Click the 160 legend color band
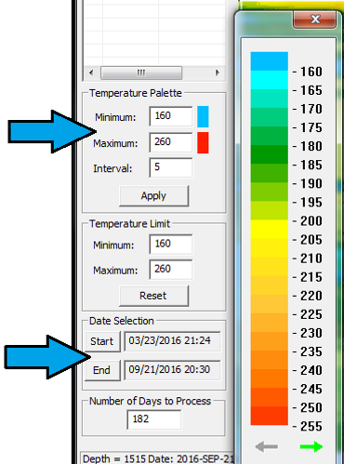344x464 pixels. [x=269, y=61]
